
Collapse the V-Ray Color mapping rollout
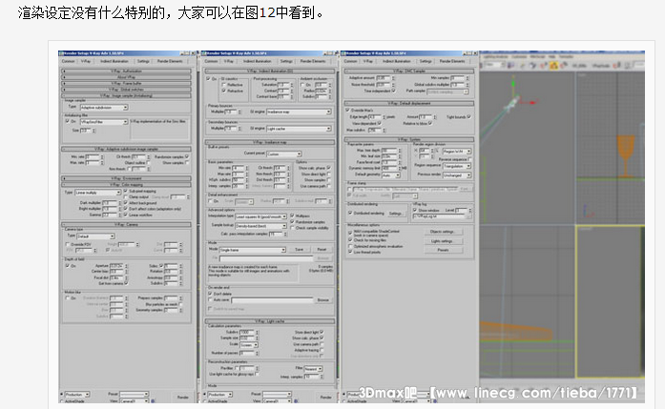(126, 185)
